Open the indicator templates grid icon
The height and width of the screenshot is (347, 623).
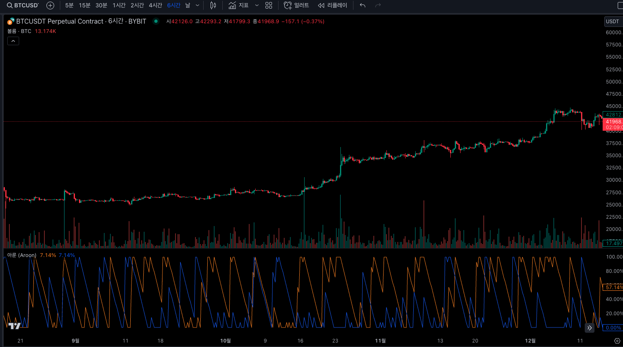(x=269, y=5)
